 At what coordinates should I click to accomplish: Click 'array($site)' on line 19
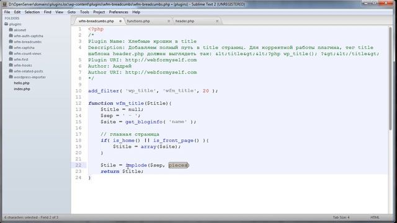159,147
